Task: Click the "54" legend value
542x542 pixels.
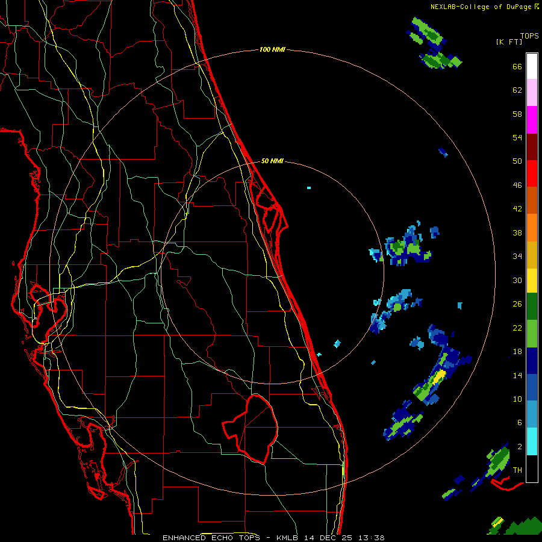Action: [x=517, y=137]
